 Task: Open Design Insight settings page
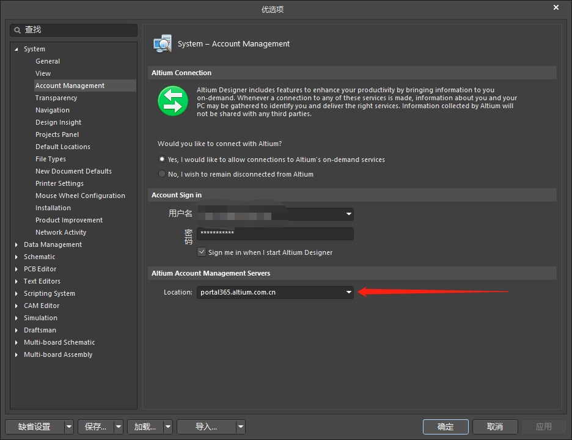[59, 122]
